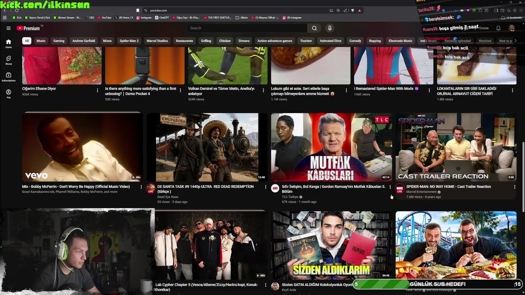Reload the page in the browser
The width and height of the screenshot is (525, 295).
[17, 10]
